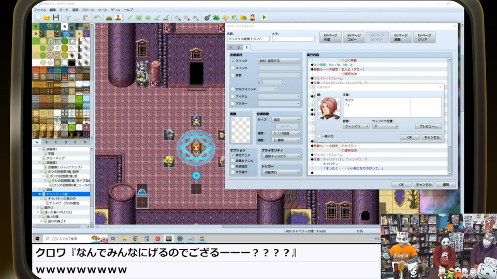Collapse the チャパティの家 map tree node
The image size is (497, 279).
[40, 194]
